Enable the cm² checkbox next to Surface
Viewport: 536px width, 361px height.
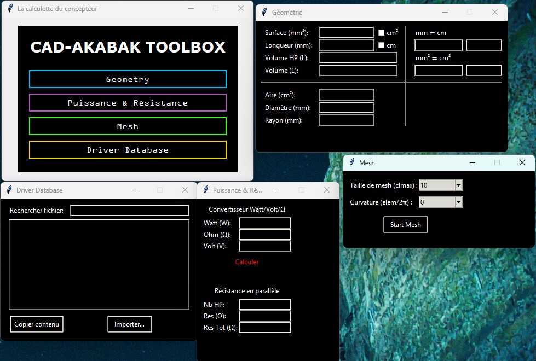click(x=382, y=33)
